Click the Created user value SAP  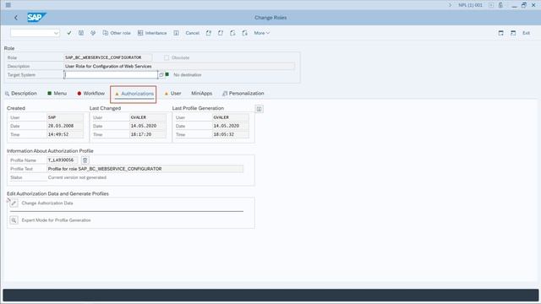[x=65, y=117]
